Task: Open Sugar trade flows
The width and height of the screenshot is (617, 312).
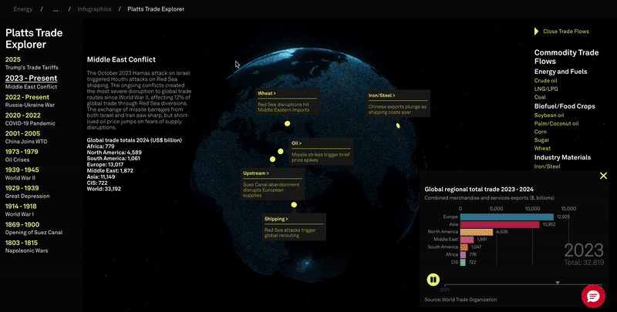Action: (x=541, y=140)
